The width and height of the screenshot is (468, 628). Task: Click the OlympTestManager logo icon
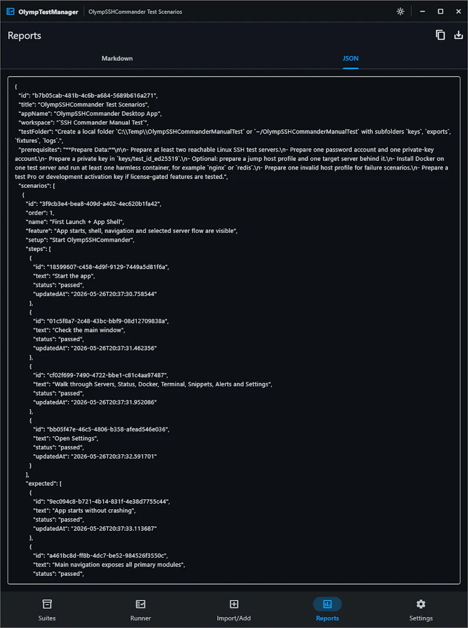[x=11, y=12]
